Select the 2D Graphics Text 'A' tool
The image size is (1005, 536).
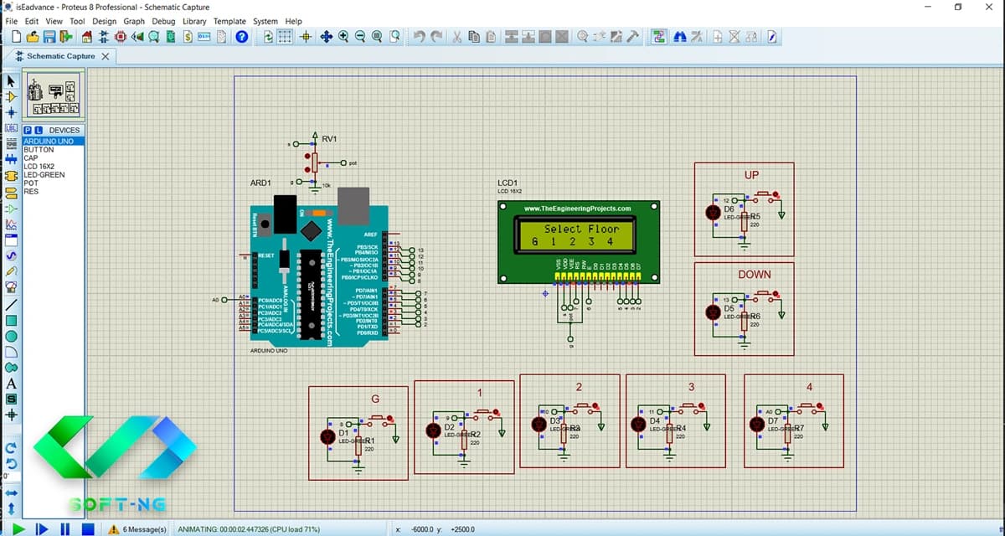click(x=11, y=384)
